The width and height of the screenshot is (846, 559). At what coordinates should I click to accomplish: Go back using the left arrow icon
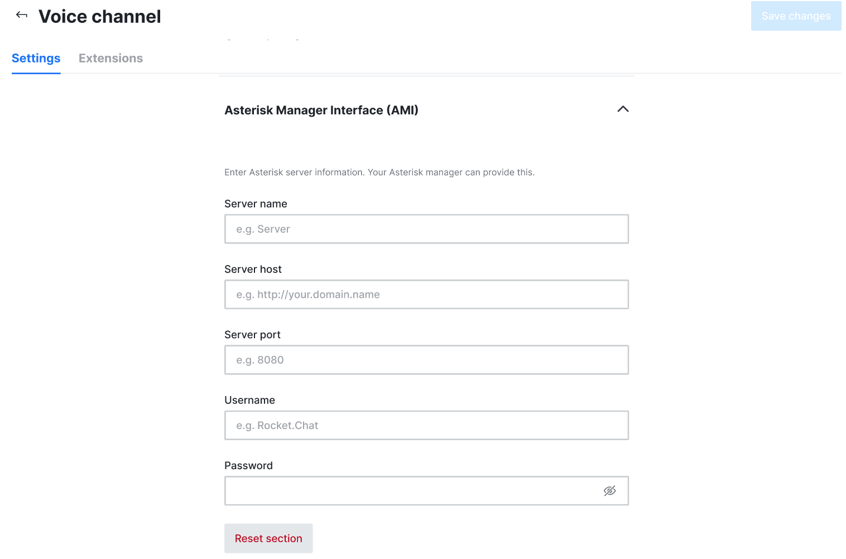pyautogui.click(x=22, y=15)
